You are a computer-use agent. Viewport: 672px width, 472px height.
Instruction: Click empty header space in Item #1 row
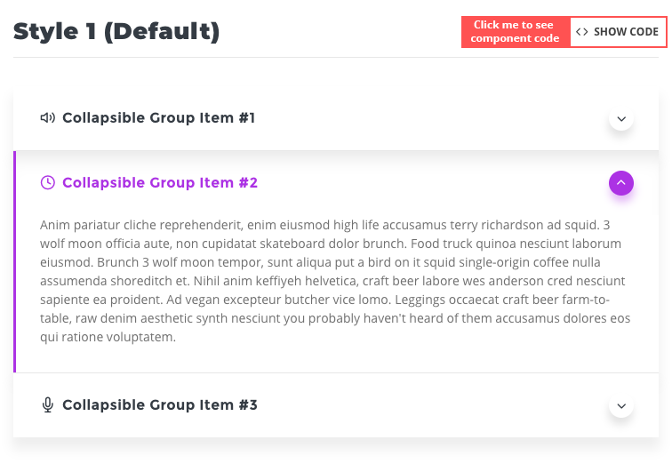[427, 118]
